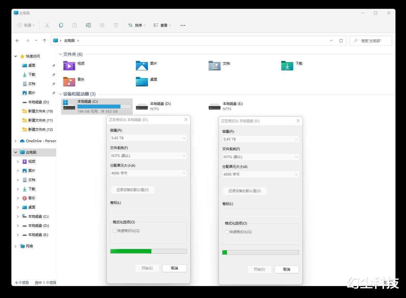
Task: Select 音乐 in navigation tree
Action: pyautogui.click(x=29, y=198)
